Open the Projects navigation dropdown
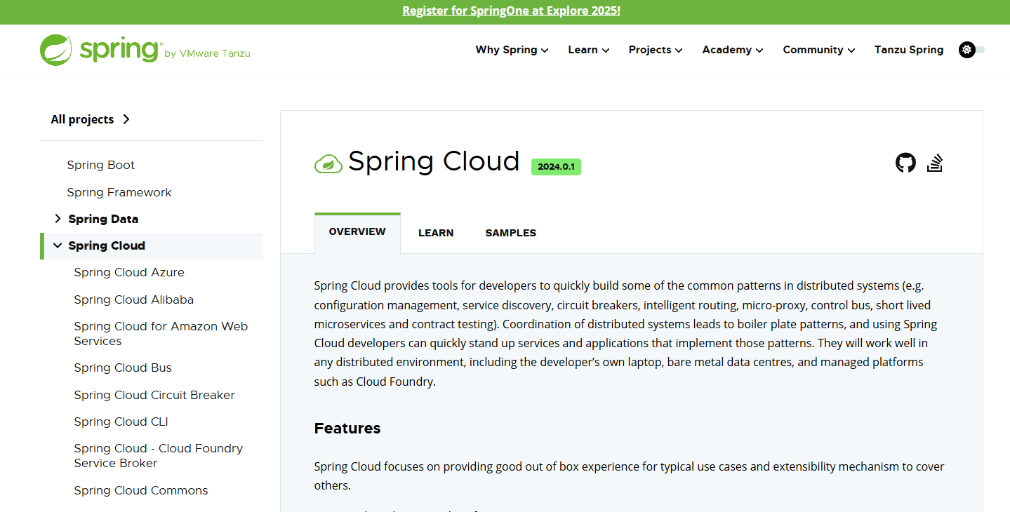Screen dimensions: 1010x512 click(656, 50)
